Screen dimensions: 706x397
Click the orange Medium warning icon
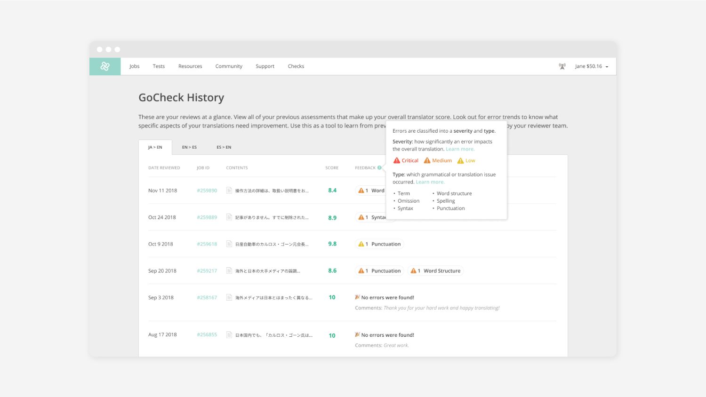pos(427,161)
